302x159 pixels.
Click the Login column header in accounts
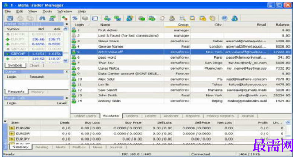[x=84, y=25]
